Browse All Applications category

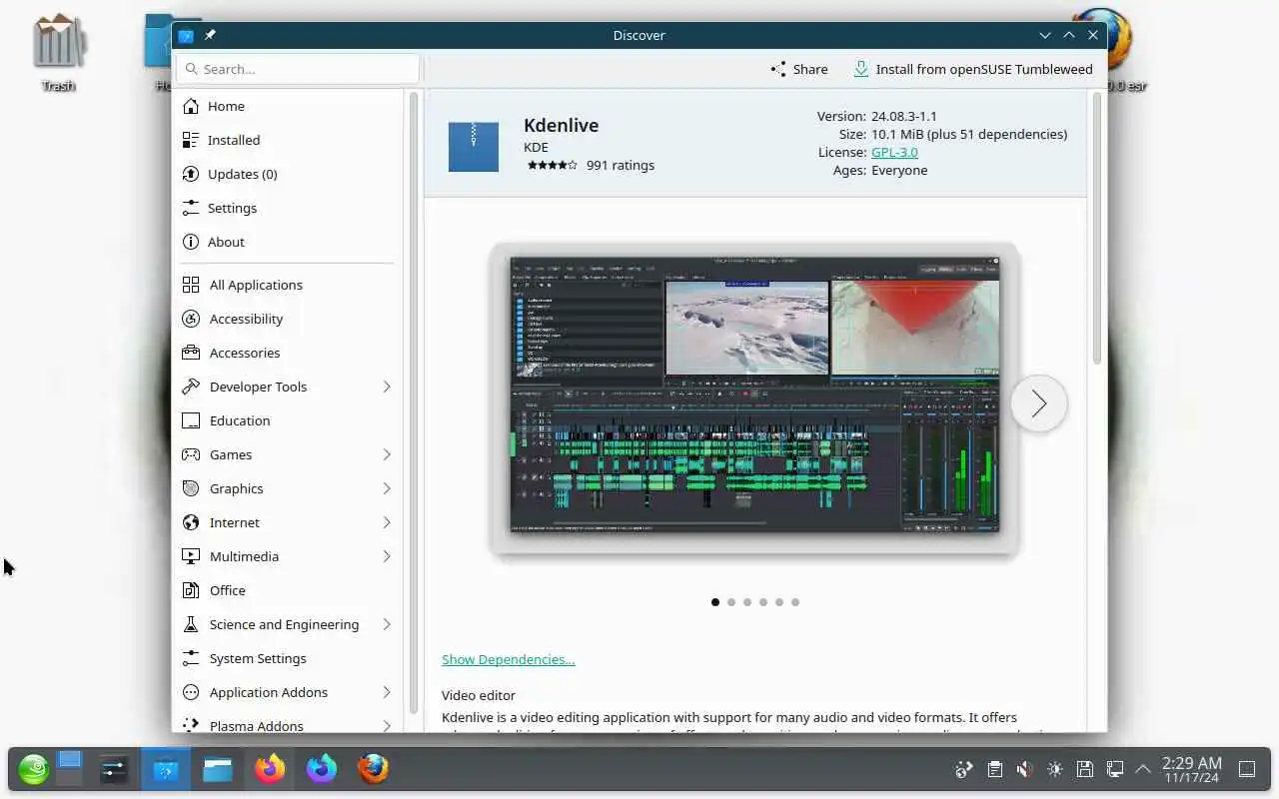288,285
